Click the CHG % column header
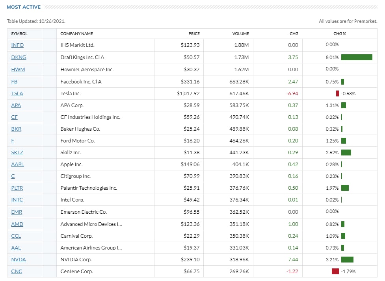This screenshot has width=385, height=281. (340, 33)
